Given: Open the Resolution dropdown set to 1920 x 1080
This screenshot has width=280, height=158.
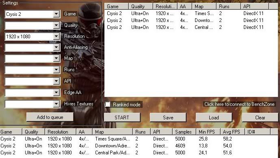Looking at the screenshot, I should click(33, 37).
